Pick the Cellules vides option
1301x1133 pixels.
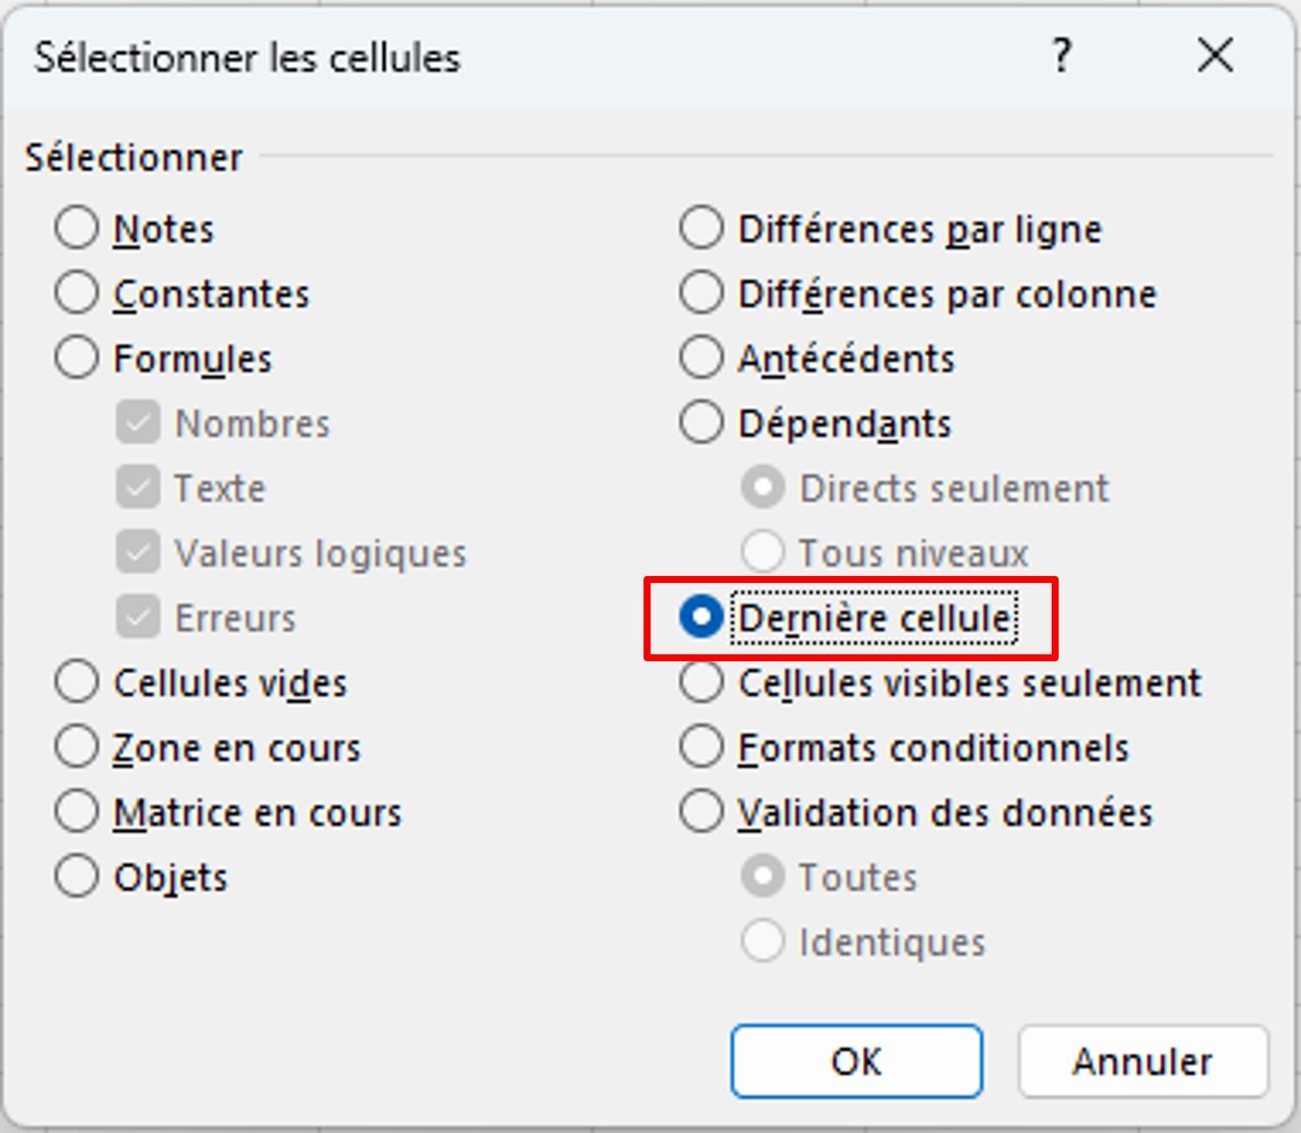(76, 682)
